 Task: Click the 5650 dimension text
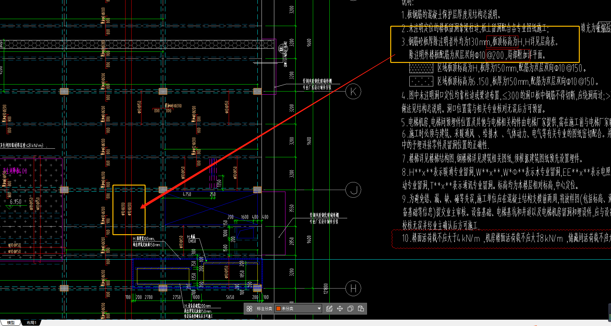[230, 297]
